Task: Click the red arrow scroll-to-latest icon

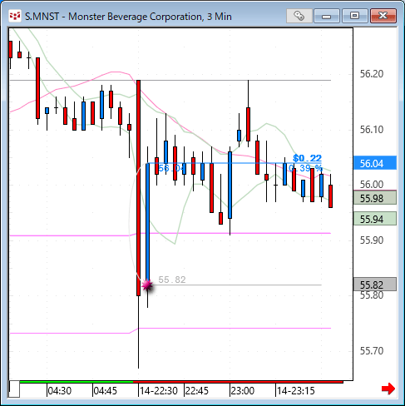Action: pyautogui.click(x=388, y=389)
